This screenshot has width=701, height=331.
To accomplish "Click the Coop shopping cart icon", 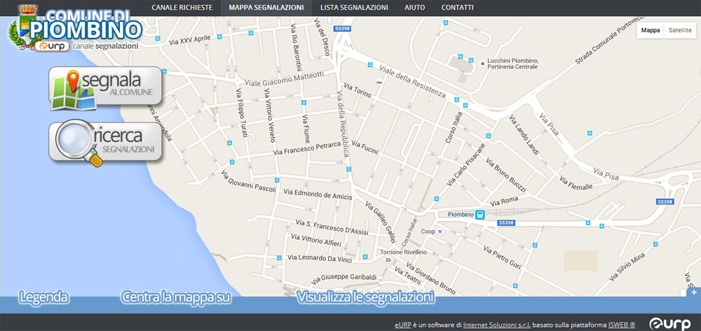I will [440, 232].
